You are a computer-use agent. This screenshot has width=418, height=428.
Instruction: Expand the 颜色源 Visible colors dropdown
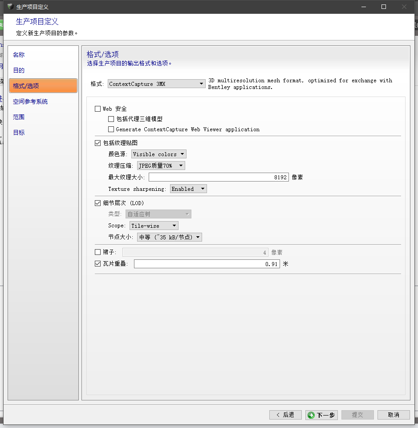159,154
